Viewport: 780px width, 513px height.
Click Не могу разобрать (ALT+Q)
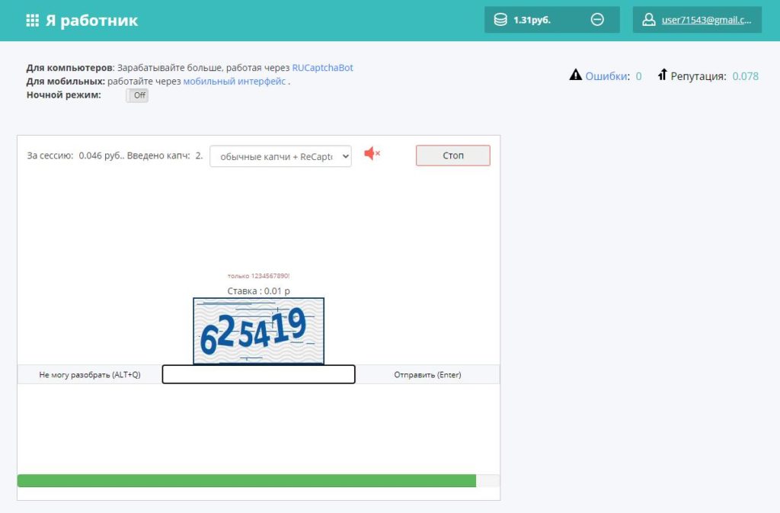(x=90, y=375)
